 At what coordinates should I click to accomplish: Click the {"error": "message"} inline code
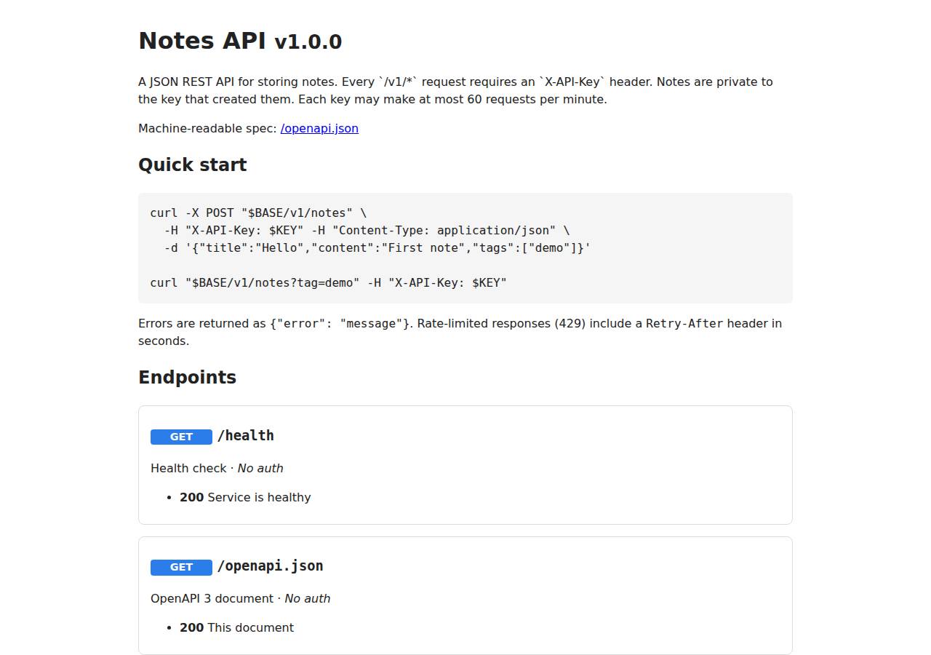(340, 323)
